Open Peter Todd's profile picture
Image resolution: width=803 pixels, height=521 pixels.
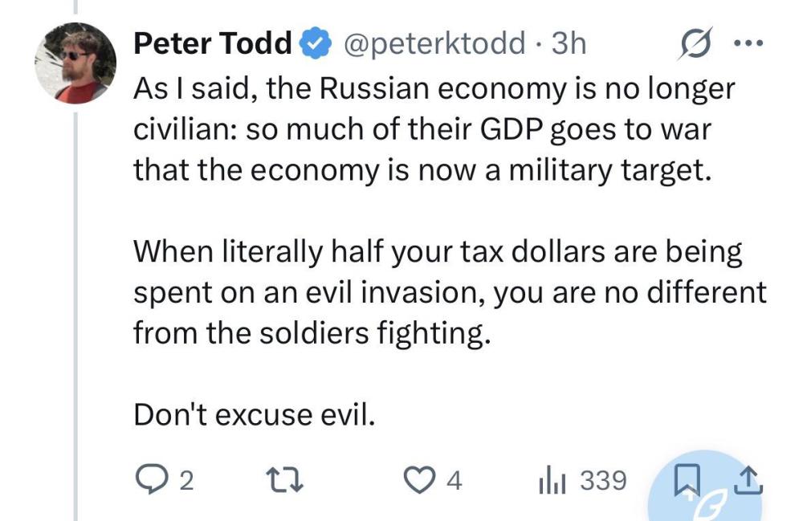(x=76, y=63)
